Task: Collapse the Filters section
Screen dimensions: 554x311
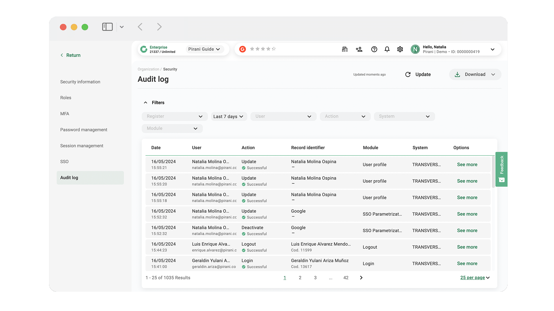Action: coord(146,103)
